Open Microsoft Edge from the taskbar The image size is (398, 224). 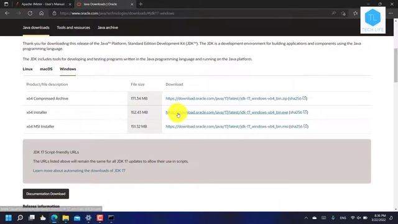(54, 218)
